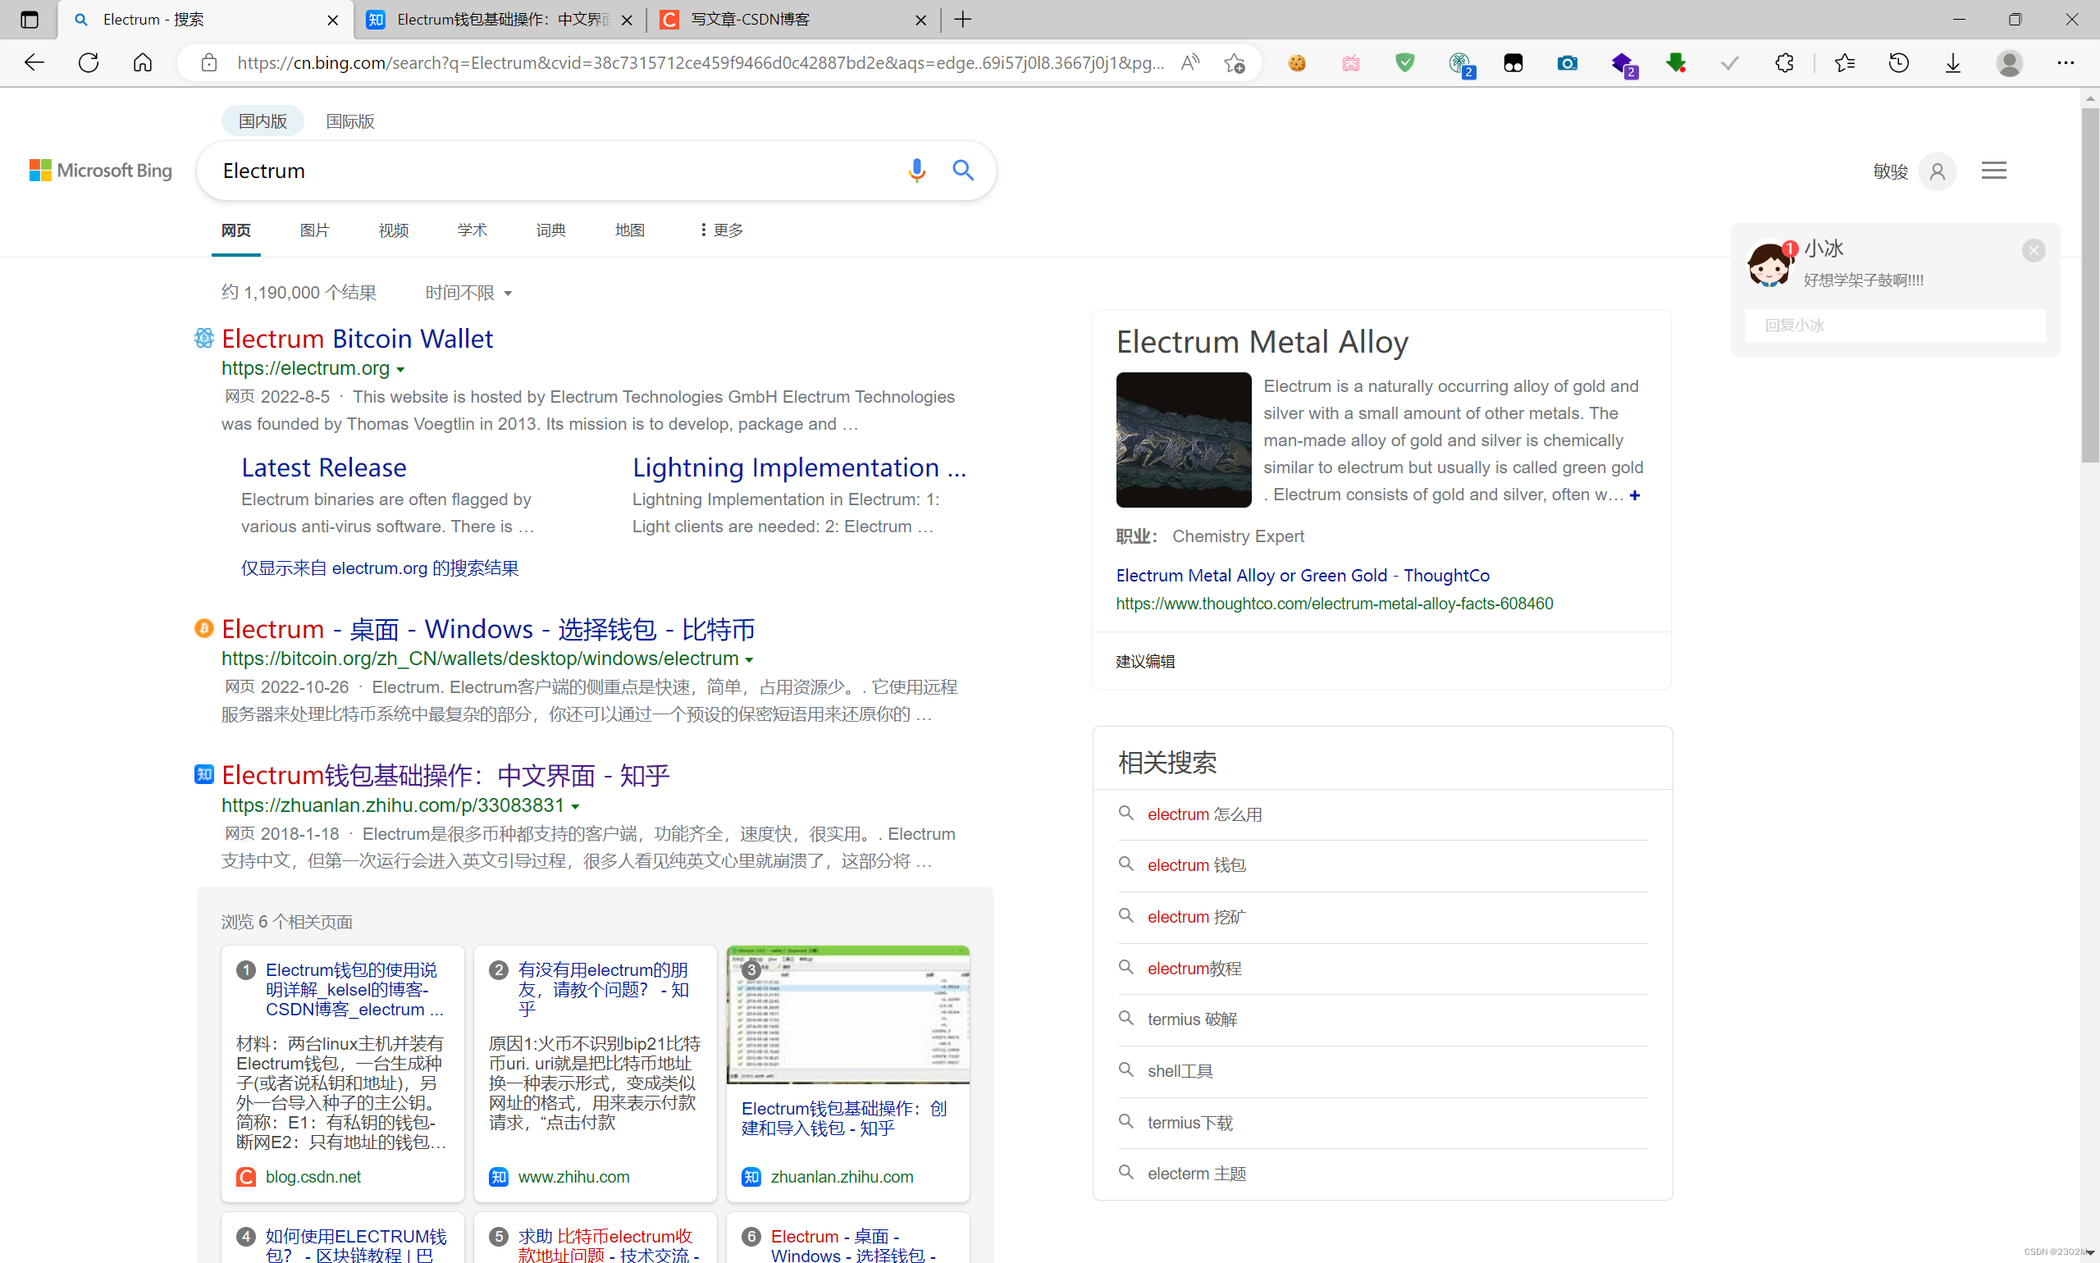This screenshot has width=2100, height=1263.
Task: Close the Electrum钱包基础操作 tab
Action: click(628, 21)
